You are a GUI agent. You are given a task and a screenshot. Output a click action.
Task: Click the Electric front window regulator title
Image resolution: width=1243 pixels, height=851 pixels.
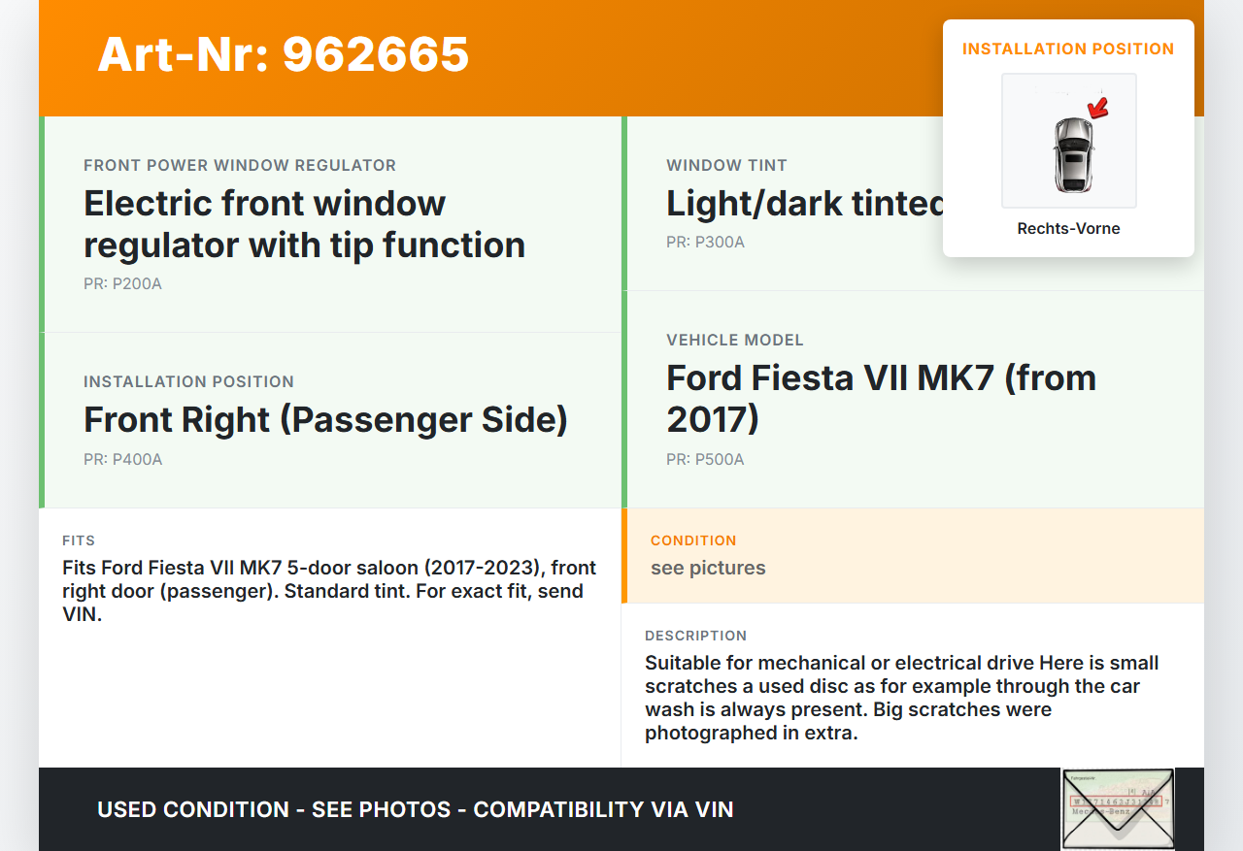click(x=304, y=224)
